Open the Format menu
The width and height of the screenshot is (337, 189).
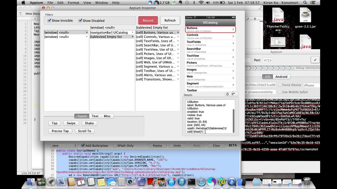pos(73,3)
